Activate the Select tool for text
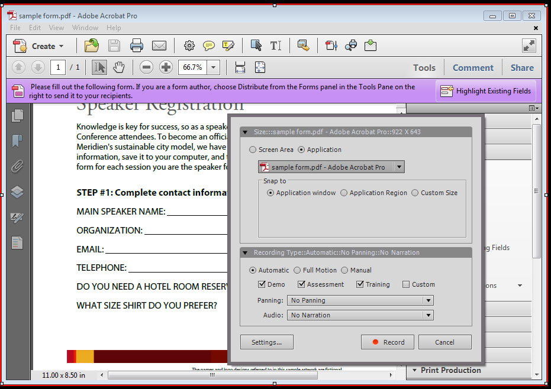The width and height of the screenshot is (551, 389). pos(99,67)
